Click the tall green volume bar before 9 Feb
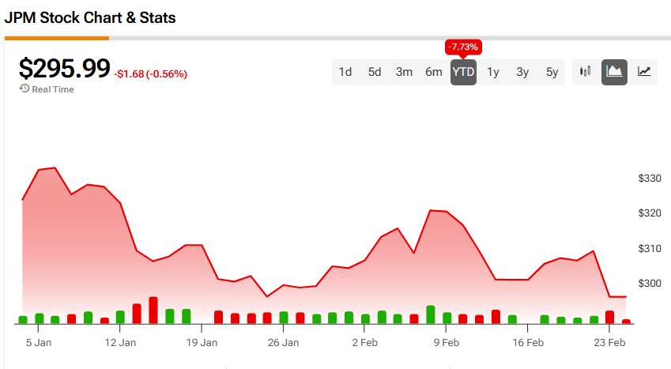This screenshot has width=671, height=369. [x=431, y=314]
